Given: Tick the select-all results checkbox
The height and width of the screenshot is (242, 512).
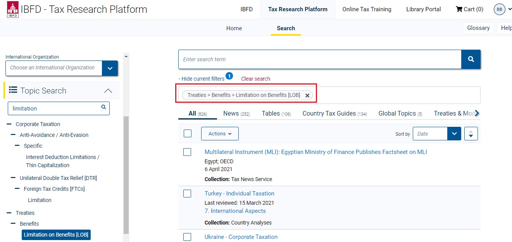Looking at the screenshot, I should [x=188, y=133].
